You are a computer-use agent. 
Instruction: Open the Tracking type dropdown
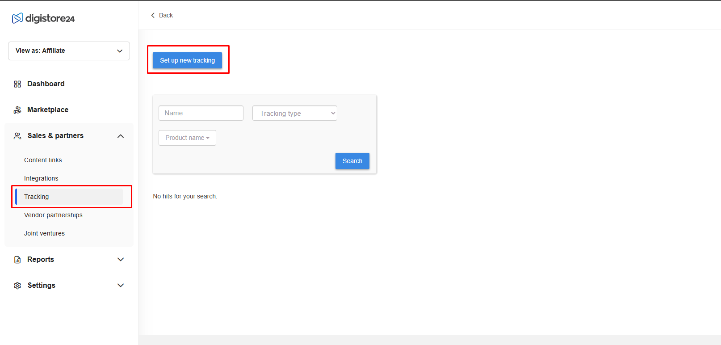[294, 113]
